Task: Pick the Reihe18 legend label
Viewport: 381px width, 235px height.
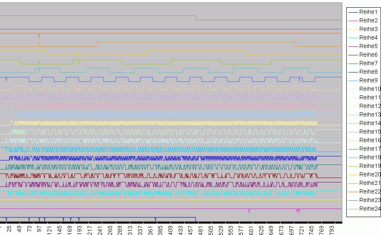Action: tap(370, 157)
